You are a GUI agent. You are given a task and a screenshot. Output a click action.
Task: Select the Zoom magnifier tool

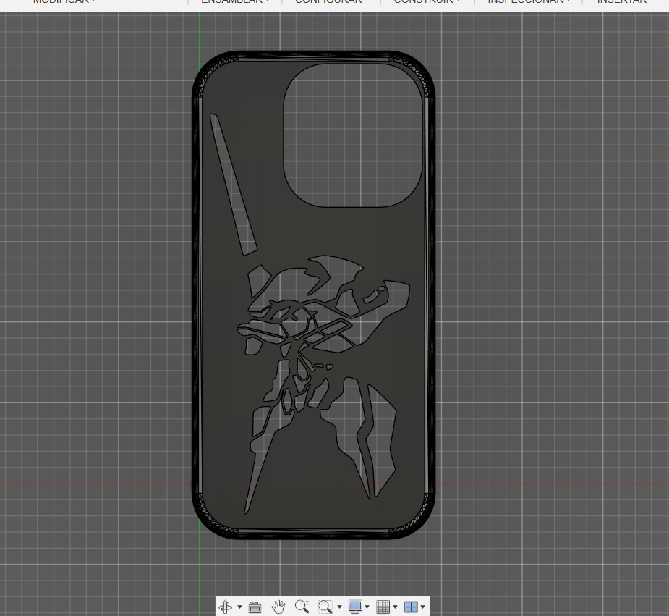point(302,607)
